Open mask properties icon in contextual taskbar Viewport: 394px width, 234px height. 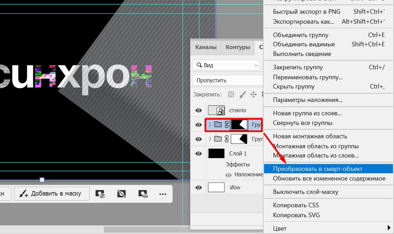100,193
